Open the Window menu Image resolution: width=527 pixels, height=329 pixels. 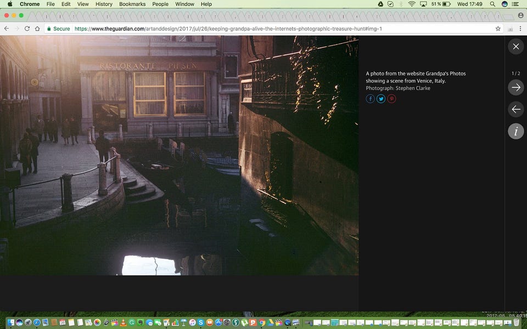[x=184, y=4]
